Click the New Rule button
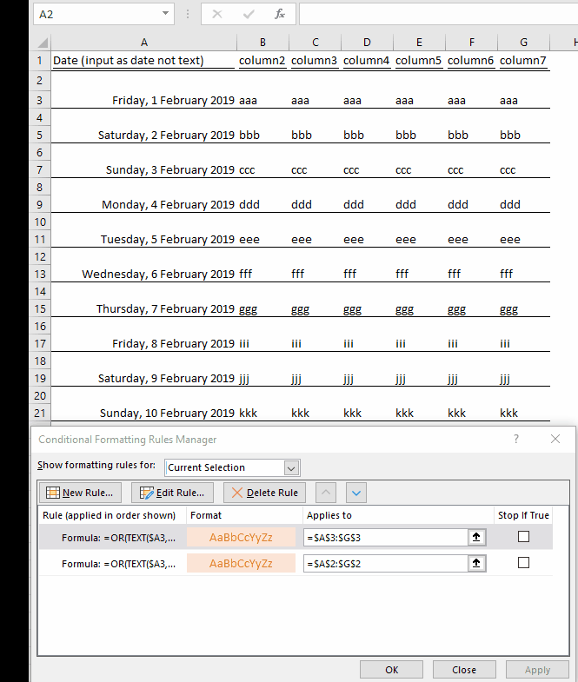Viewport: 578px width, 682px height. click(x=80, y=493)
